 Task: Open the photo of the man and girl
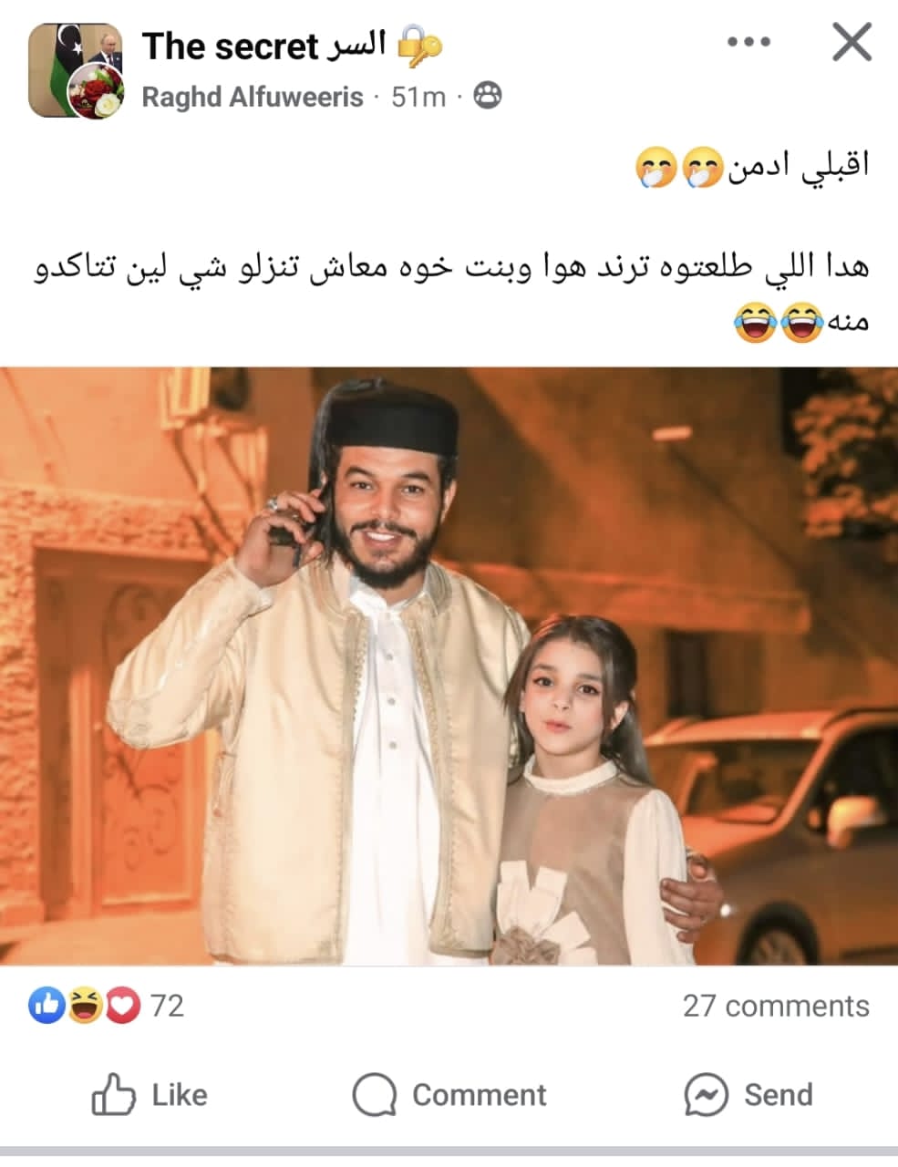tap(449, 666)
